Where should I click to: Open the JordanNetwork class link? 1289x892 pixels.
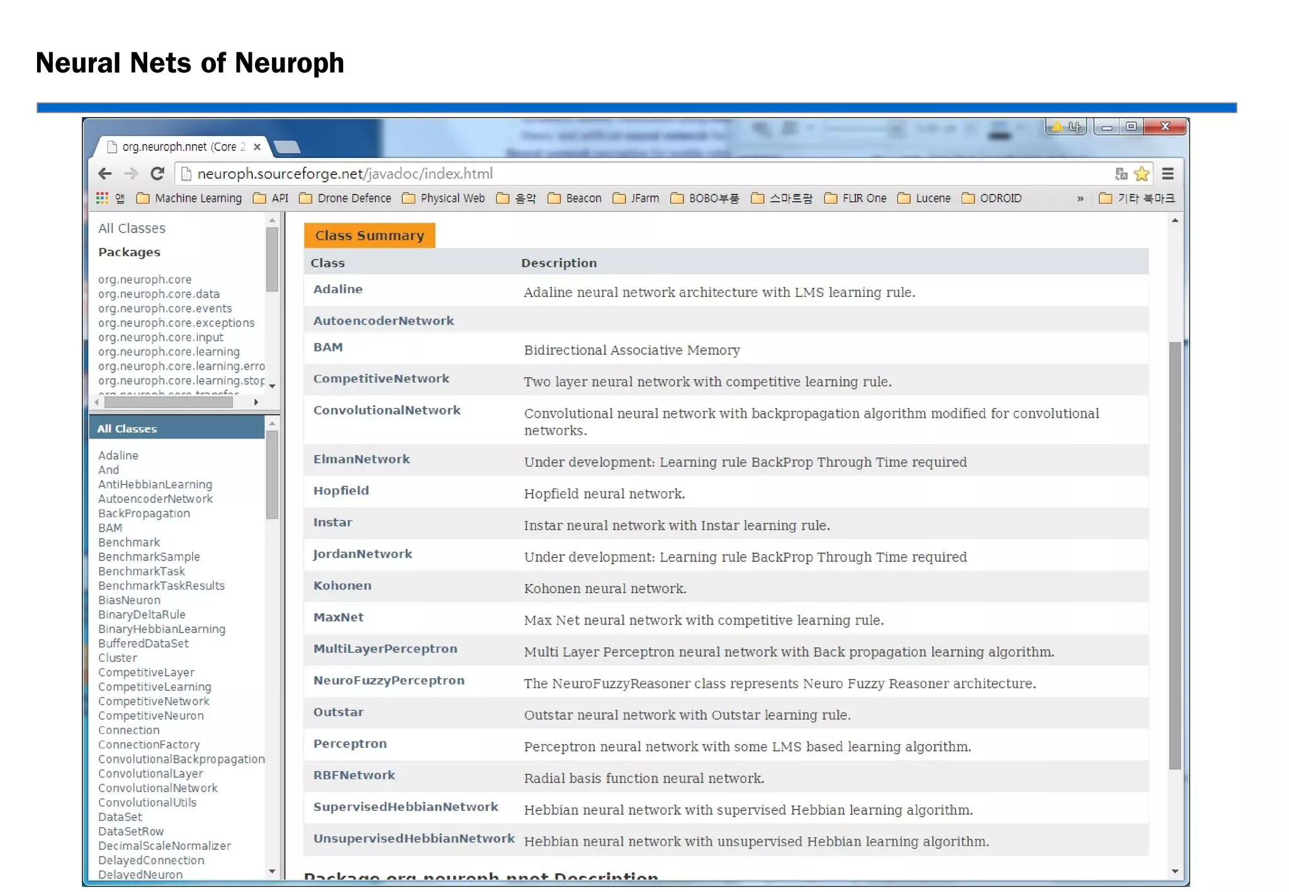click(363, 554)
